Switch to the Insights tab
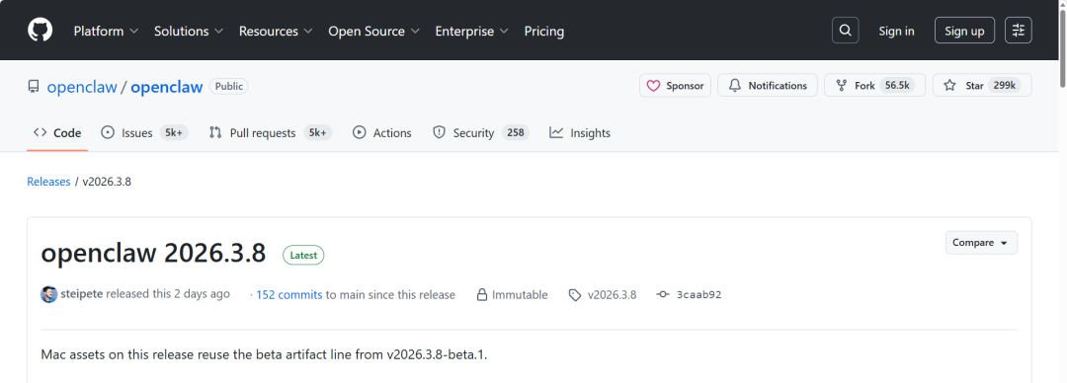Viewport: 1067px width, 383px height. [x=580, y=132]
